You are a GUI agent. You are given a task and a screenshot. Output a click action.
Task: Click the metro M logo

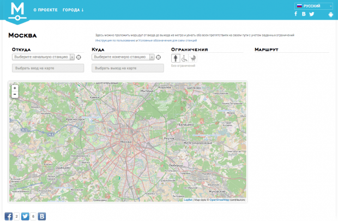(x=18, y=11)
